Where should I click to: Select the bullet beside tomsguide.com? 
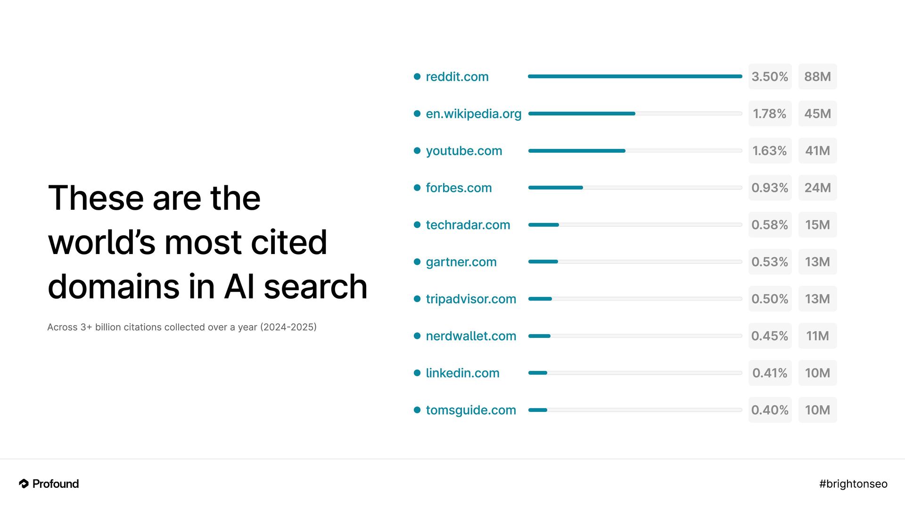[417, 410]
